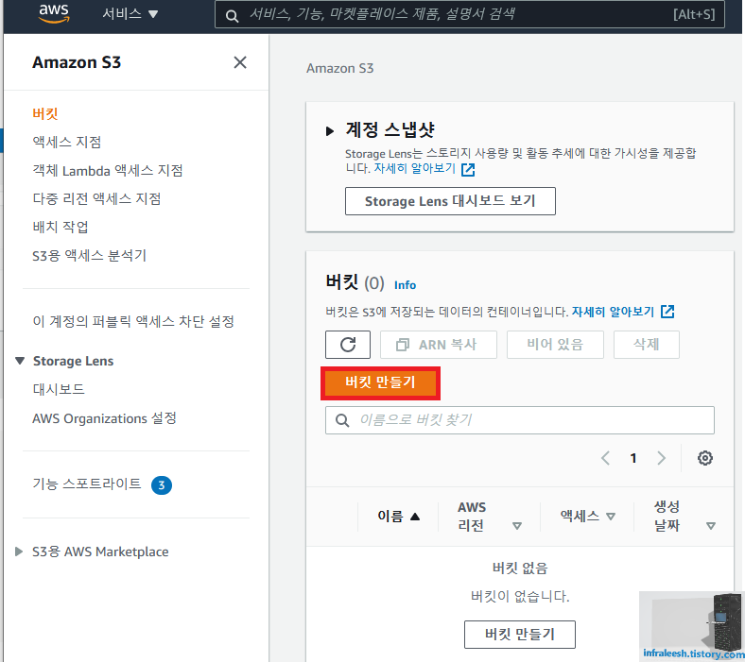Go to previous page of buckets
This screenshot has width=745, height=662.
click(605, 458)
